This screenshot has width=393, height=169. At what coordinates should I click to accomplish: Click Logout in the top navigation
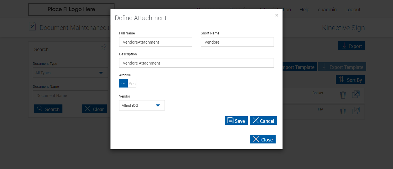(x=353, y=9)
